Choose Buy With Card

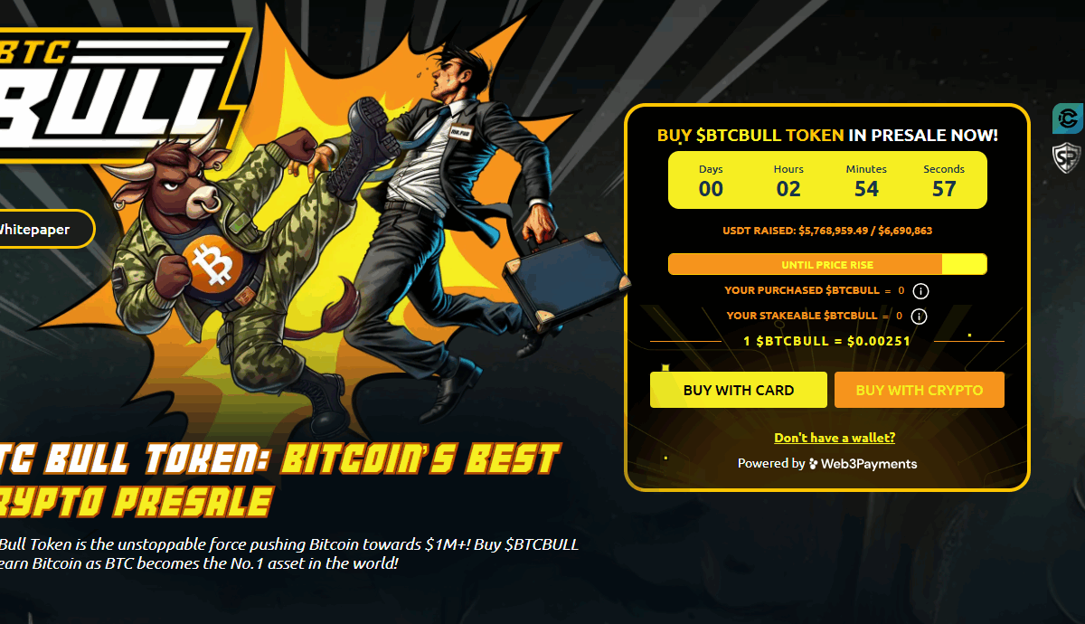739,390
